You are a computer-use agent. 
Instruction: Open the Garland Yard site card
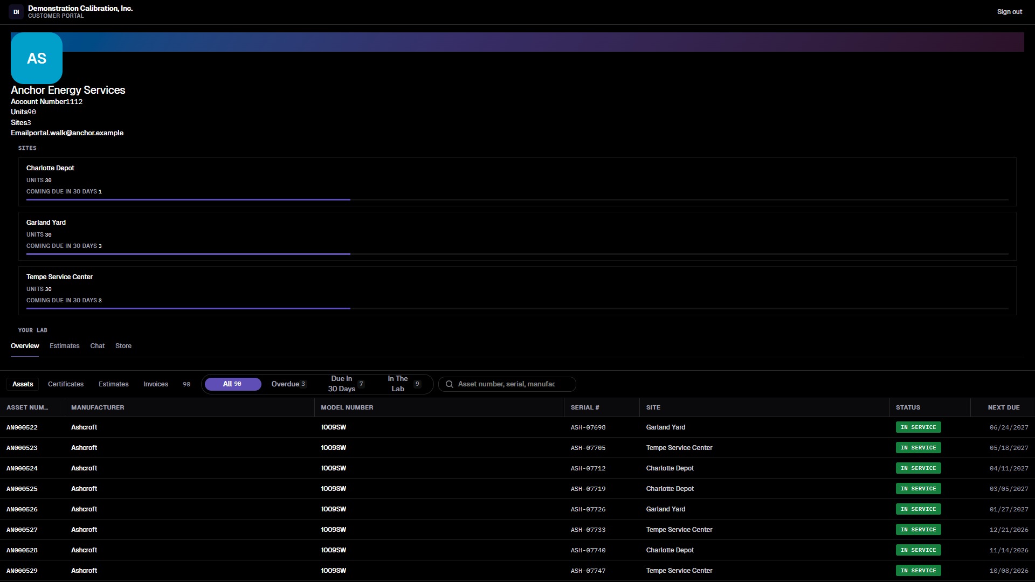tap(517, 236)
